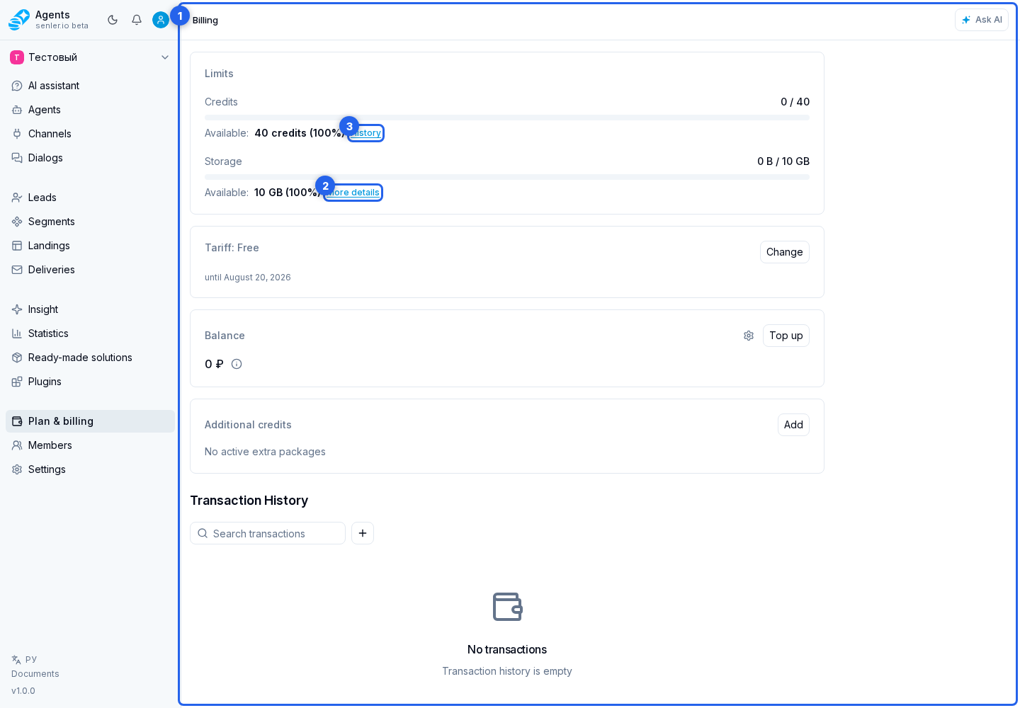Open Landings from the sidebar
Viewport: 1020px width, 708px height.
(x=90, y=246)
